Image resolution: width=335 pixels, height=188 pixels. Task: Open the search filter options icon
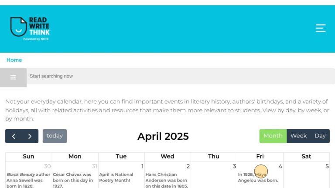click(x=13, y=77)
